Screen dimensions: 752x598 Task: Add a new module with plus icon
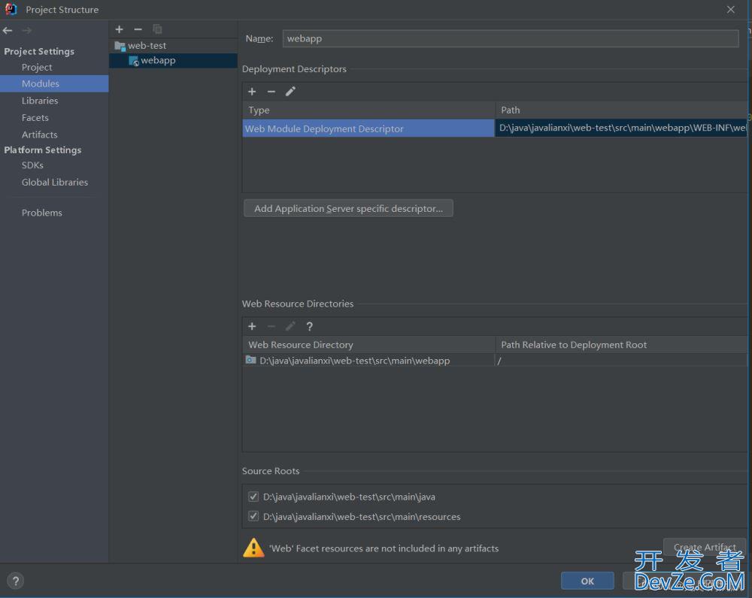pyautogui.click(x=120, y=29)
